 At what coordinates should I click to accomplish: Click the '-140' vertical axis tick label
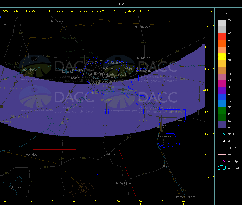click(207, 90)
